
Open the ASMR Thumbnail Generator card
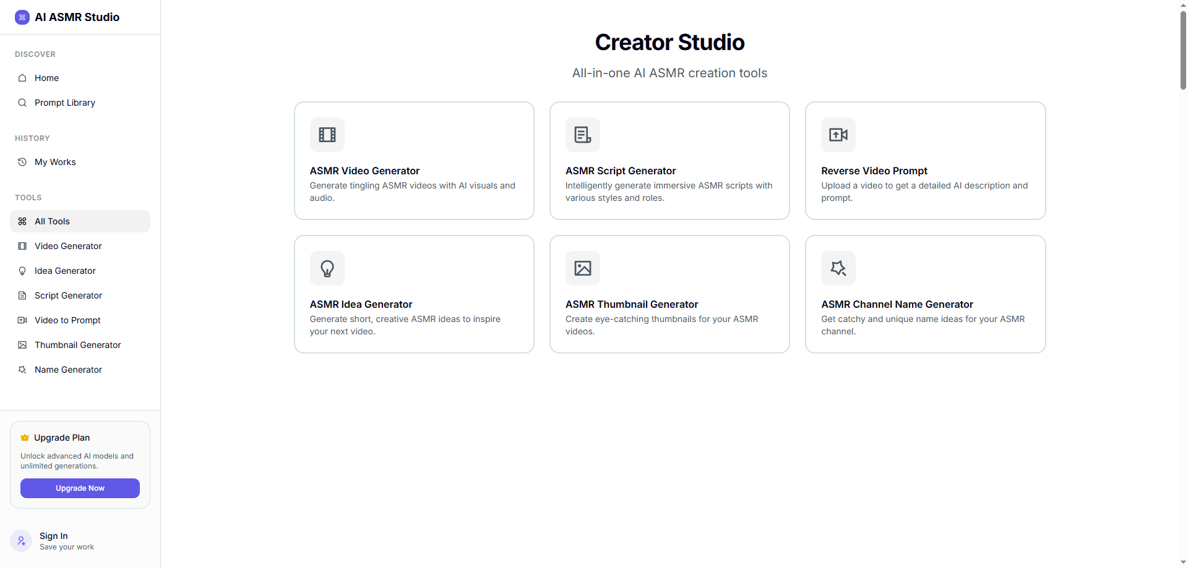pos(669,294)
